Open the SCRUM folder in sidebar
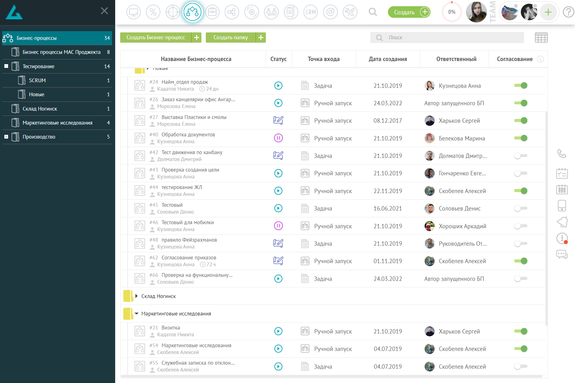 pyautogui.click(x=37, y=80)
